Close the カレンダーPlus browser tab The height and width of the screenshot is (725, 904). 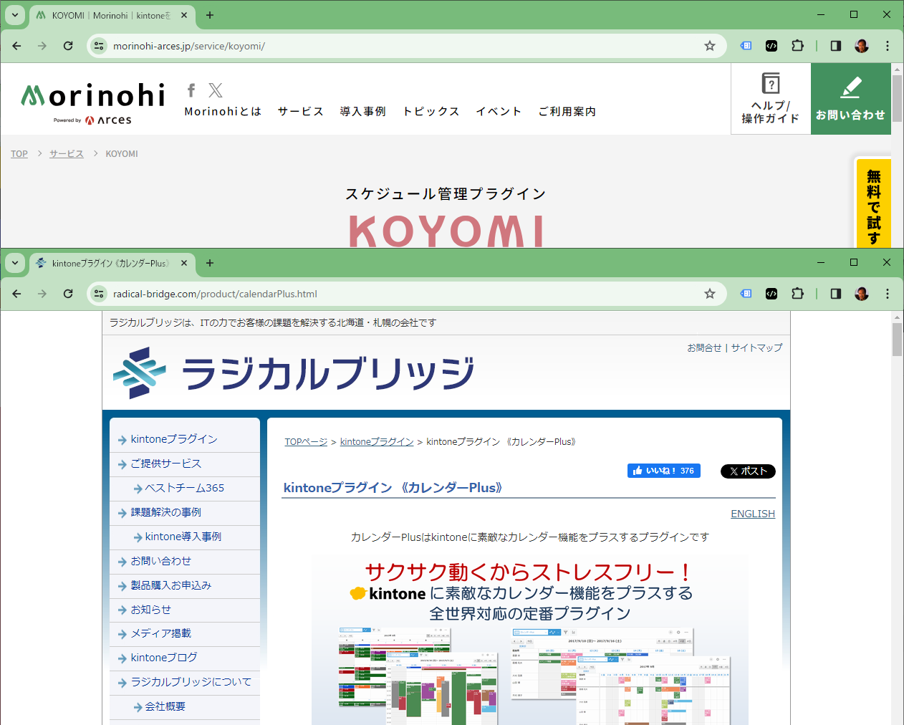(x=184, y=263)
